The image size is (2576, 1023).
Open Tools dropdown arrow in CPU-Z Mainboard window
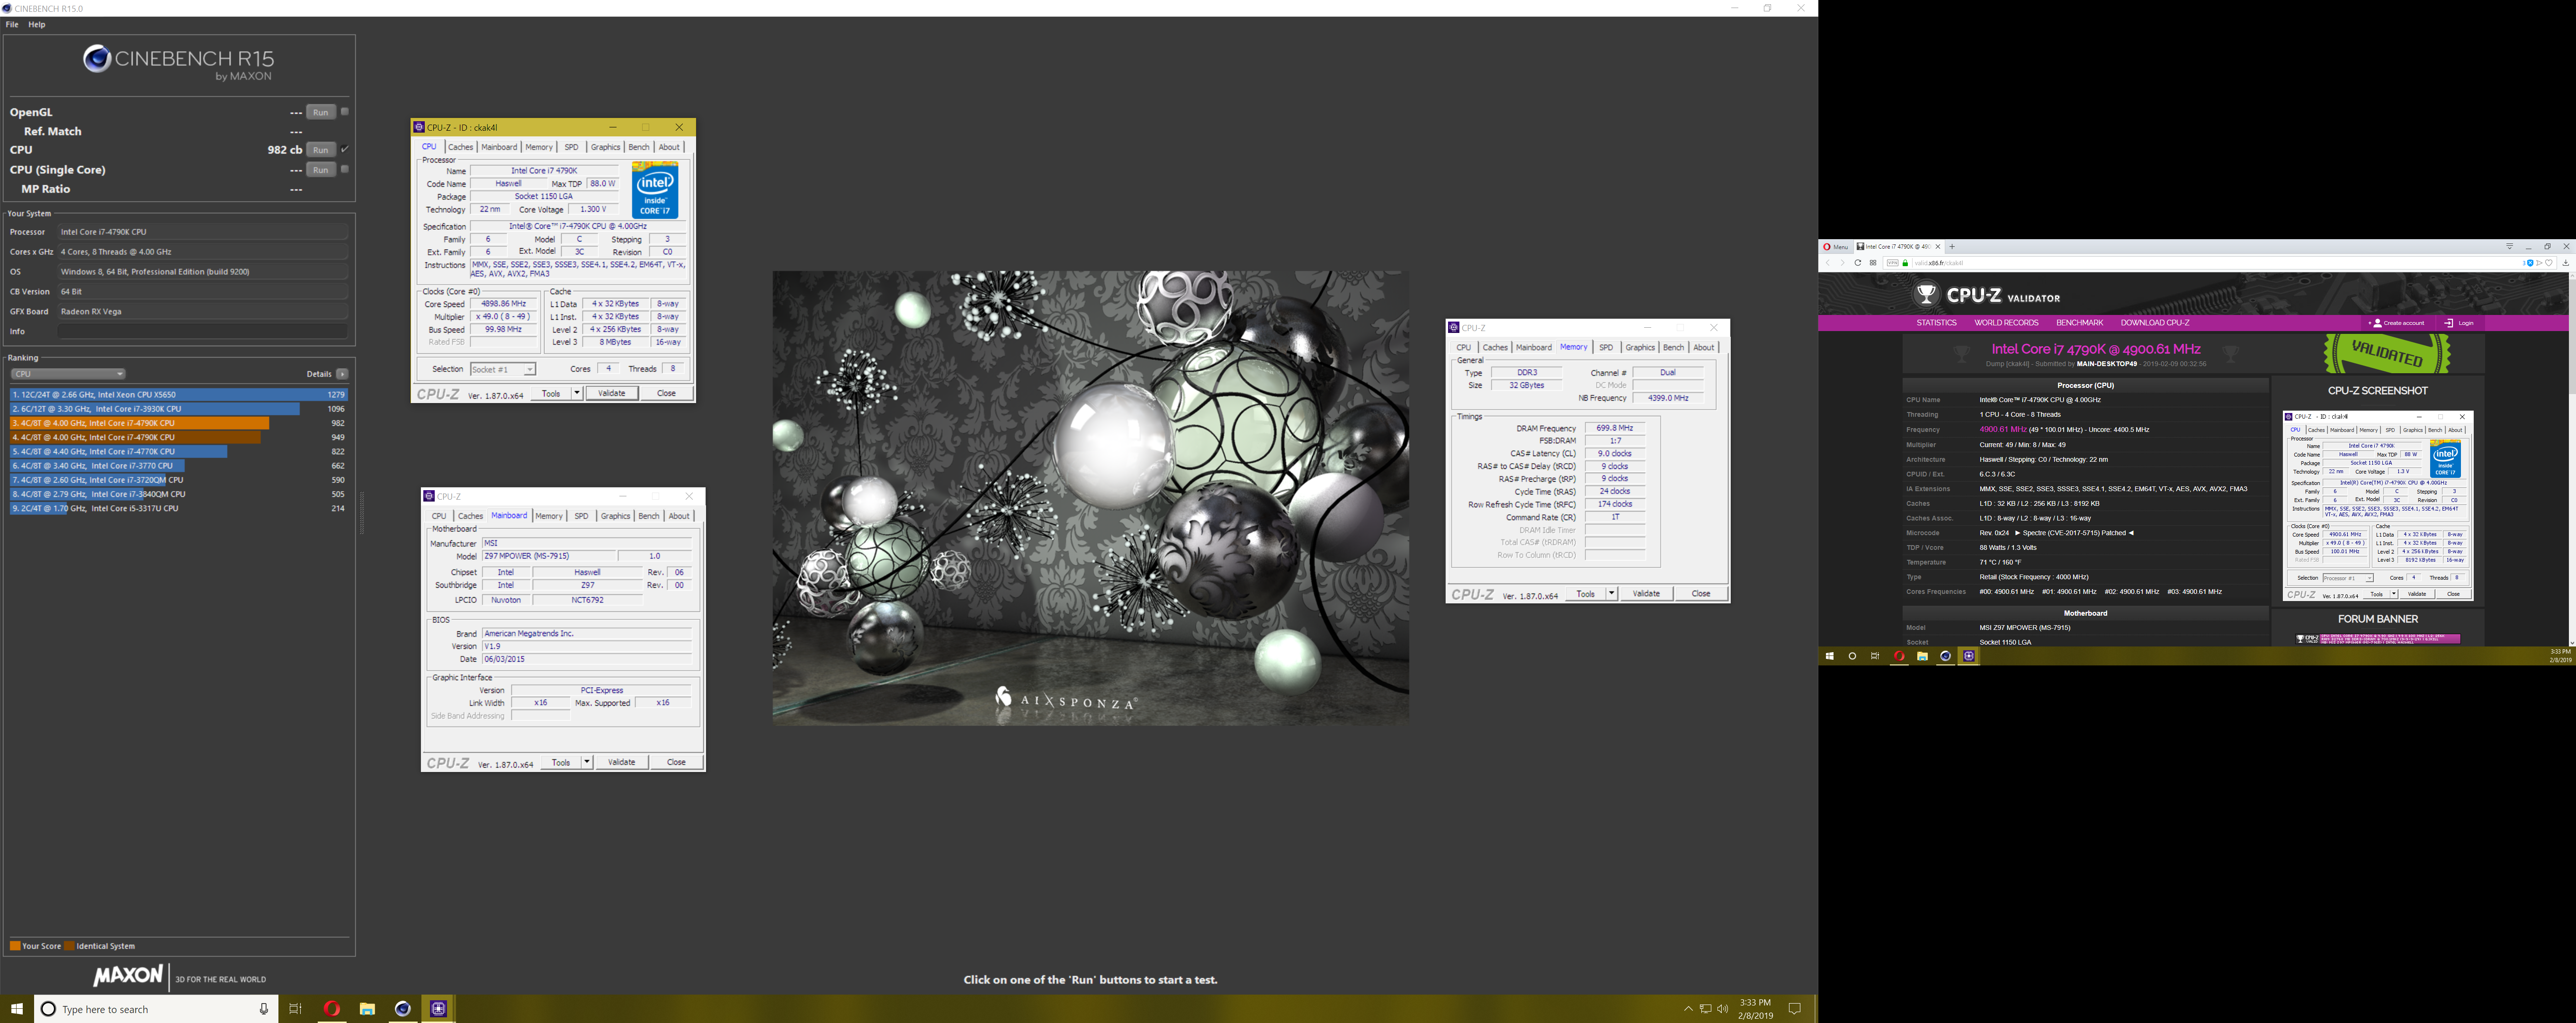[587, 762]
